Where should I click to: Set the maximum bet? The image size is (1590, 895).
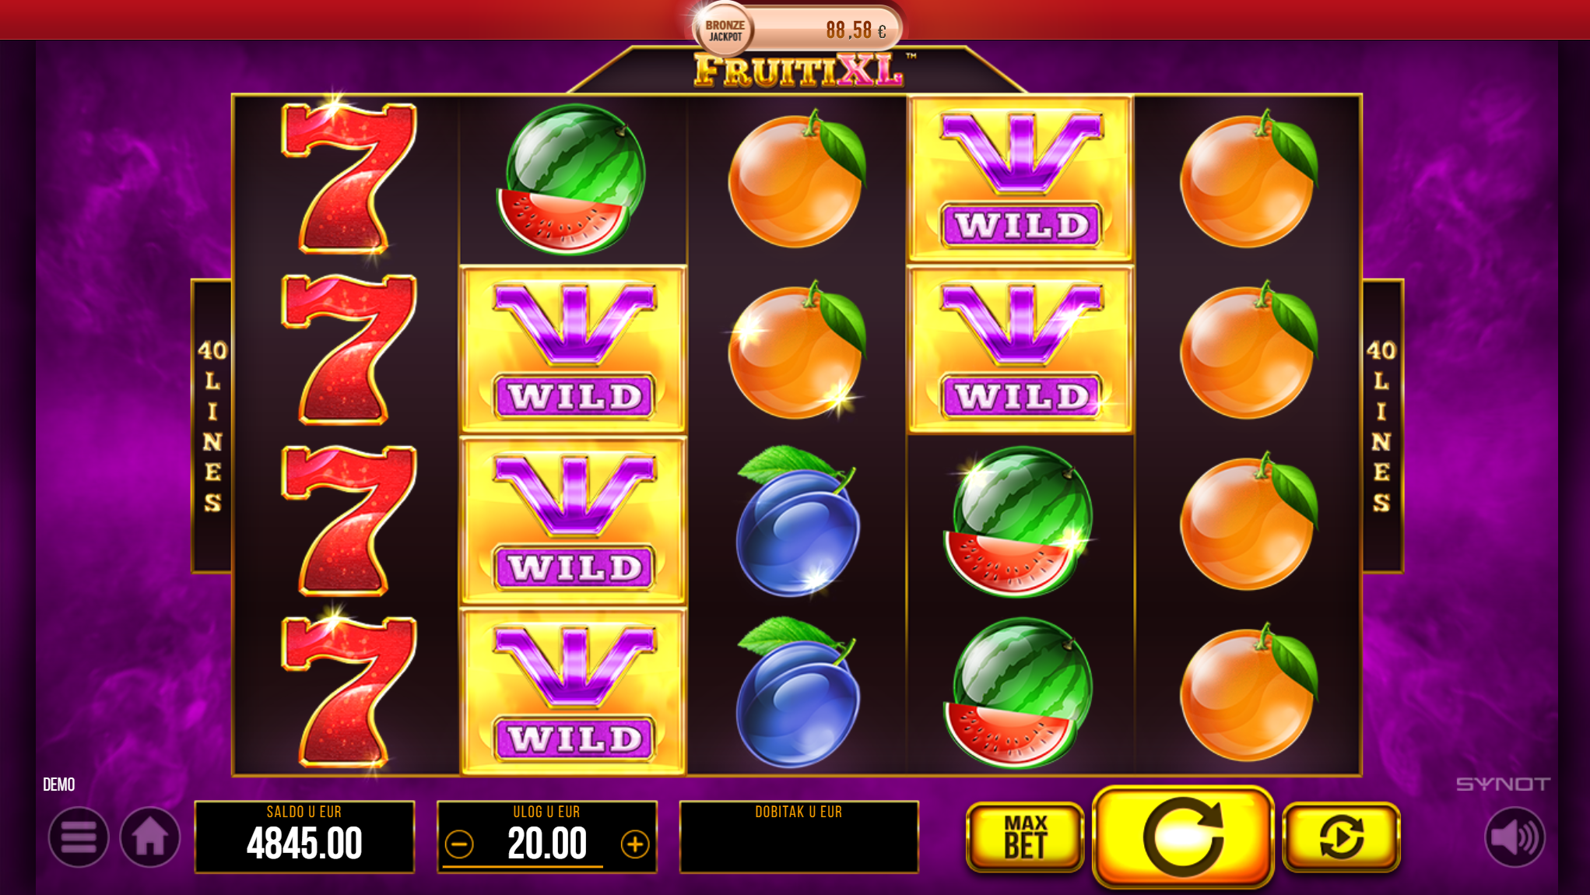[1025, 837]
